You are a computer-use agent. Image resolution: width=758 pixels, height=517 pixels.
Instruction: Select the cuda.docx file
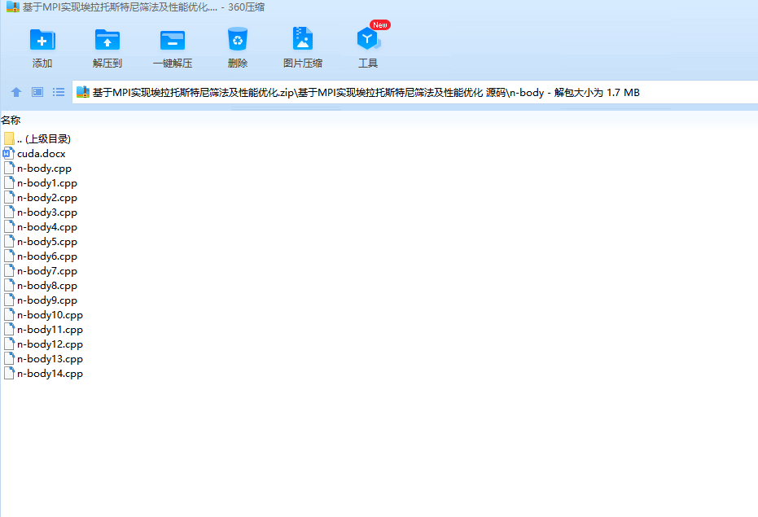coord(34,154)
